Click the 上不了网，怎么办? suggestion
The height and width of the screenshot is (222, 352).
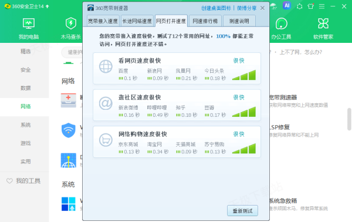(301, 52)
